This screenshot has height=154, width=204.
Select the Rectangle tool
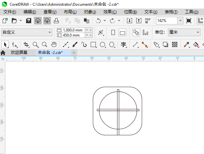tap(94, 45)
